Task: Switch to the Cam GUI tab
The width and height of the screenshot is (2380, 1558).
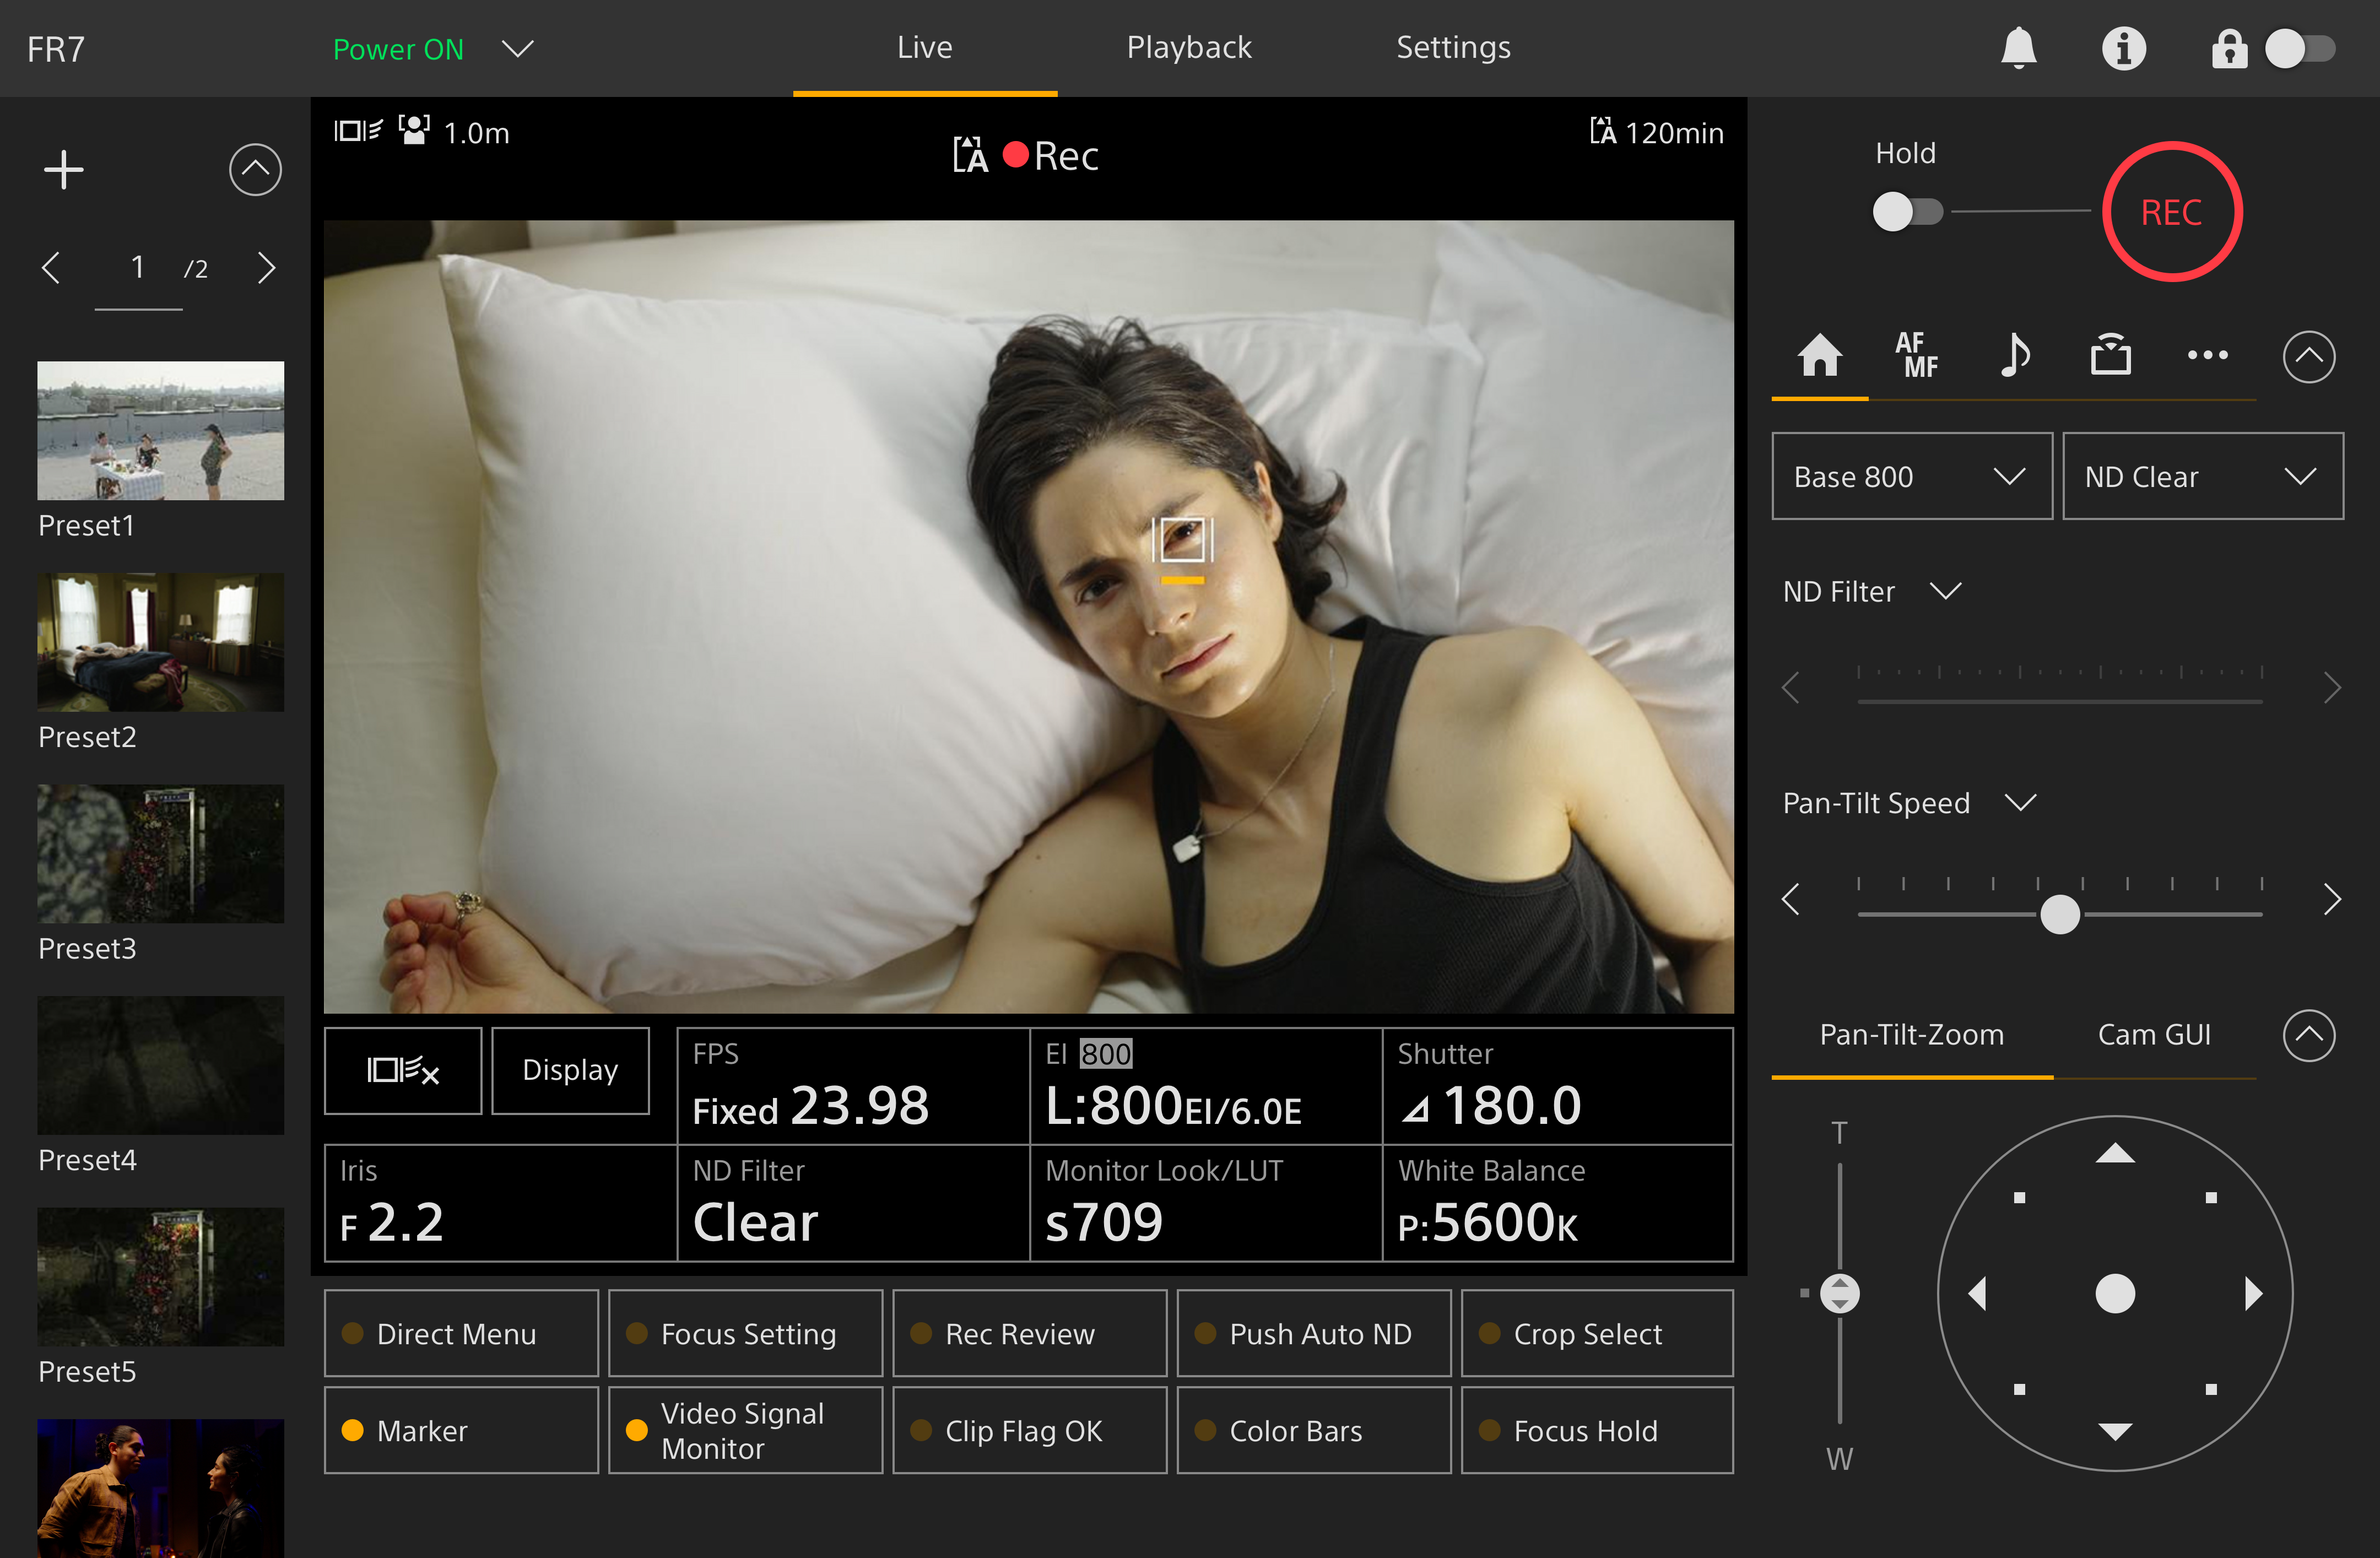Action: (x=2153, y=1034)
